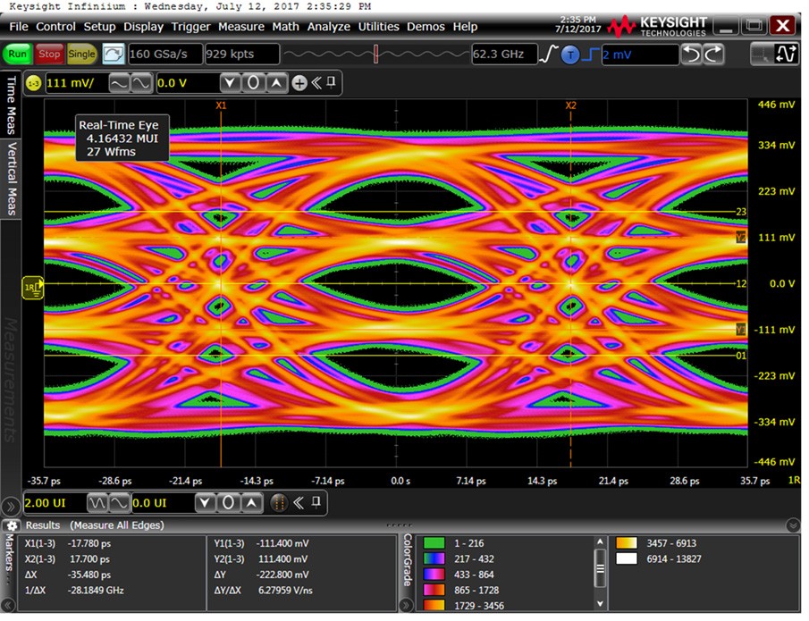
Task: Open the Help menu
Action: pyautogui.click(x=465, y=26)
